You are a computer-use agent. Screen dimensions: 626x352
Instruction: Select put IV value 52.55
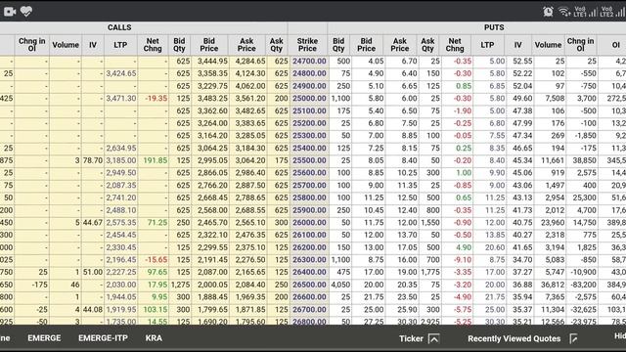coord(522,61)
